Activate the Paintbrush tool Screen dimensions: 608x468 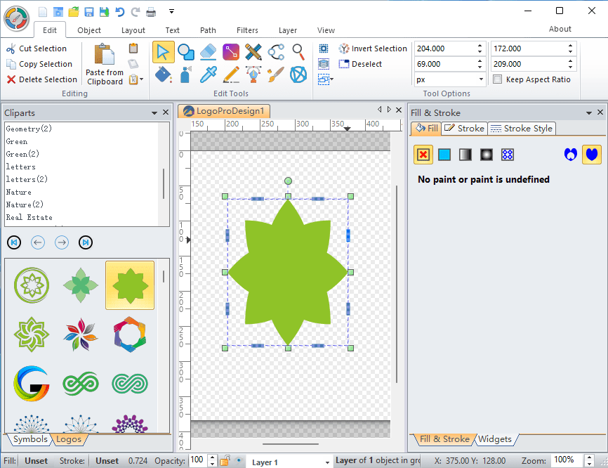(x=277, y=74)
